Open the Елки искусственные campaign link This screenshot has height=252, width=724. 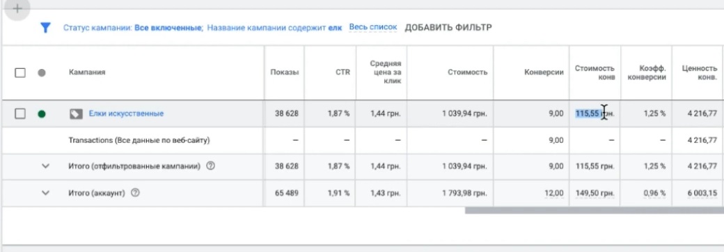pyautogui.click(x=126, y=113)
